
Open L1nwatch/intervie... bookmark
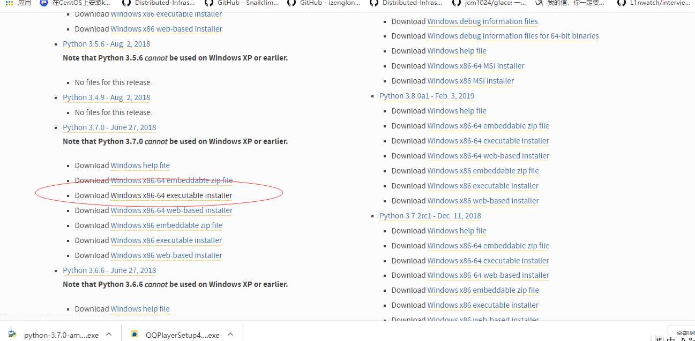click(x=653, y=3)
